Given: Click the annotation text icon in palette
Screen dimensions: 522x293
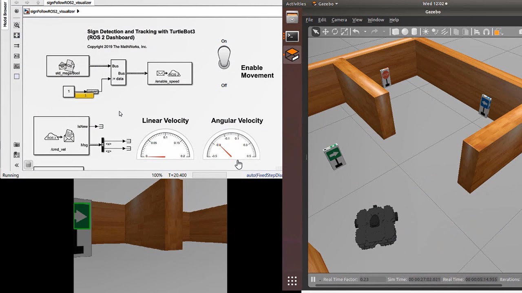Looking at the screenshot, I should pos(17,56).
